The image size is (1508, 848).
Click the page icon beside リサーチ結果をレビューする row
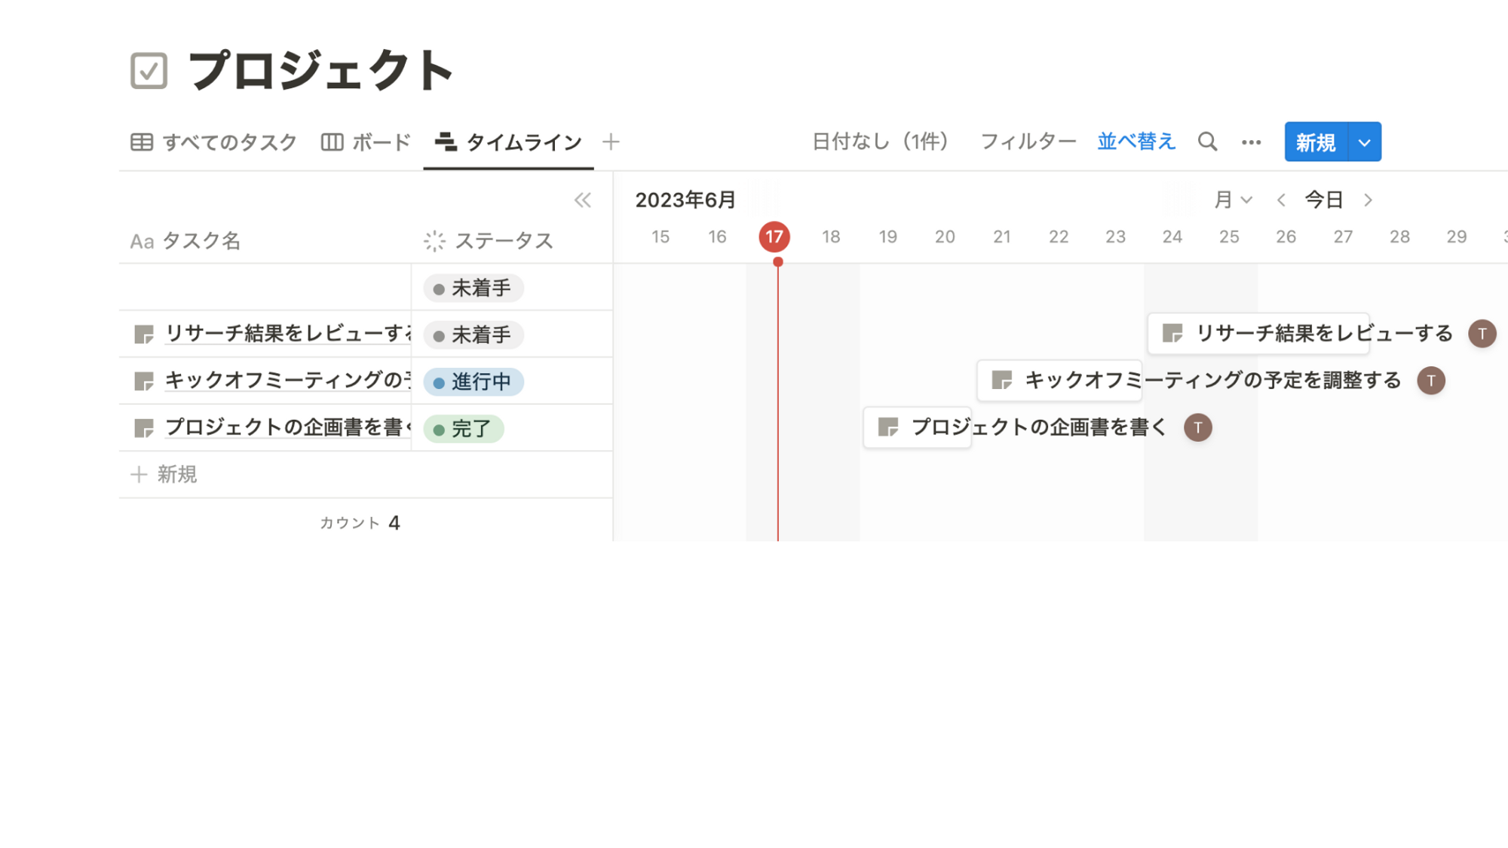click(143, 334)
